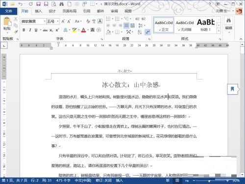Open the Line Spacing dropdown
The height and width of the screenshot is (184, 245).
point(142,26)
